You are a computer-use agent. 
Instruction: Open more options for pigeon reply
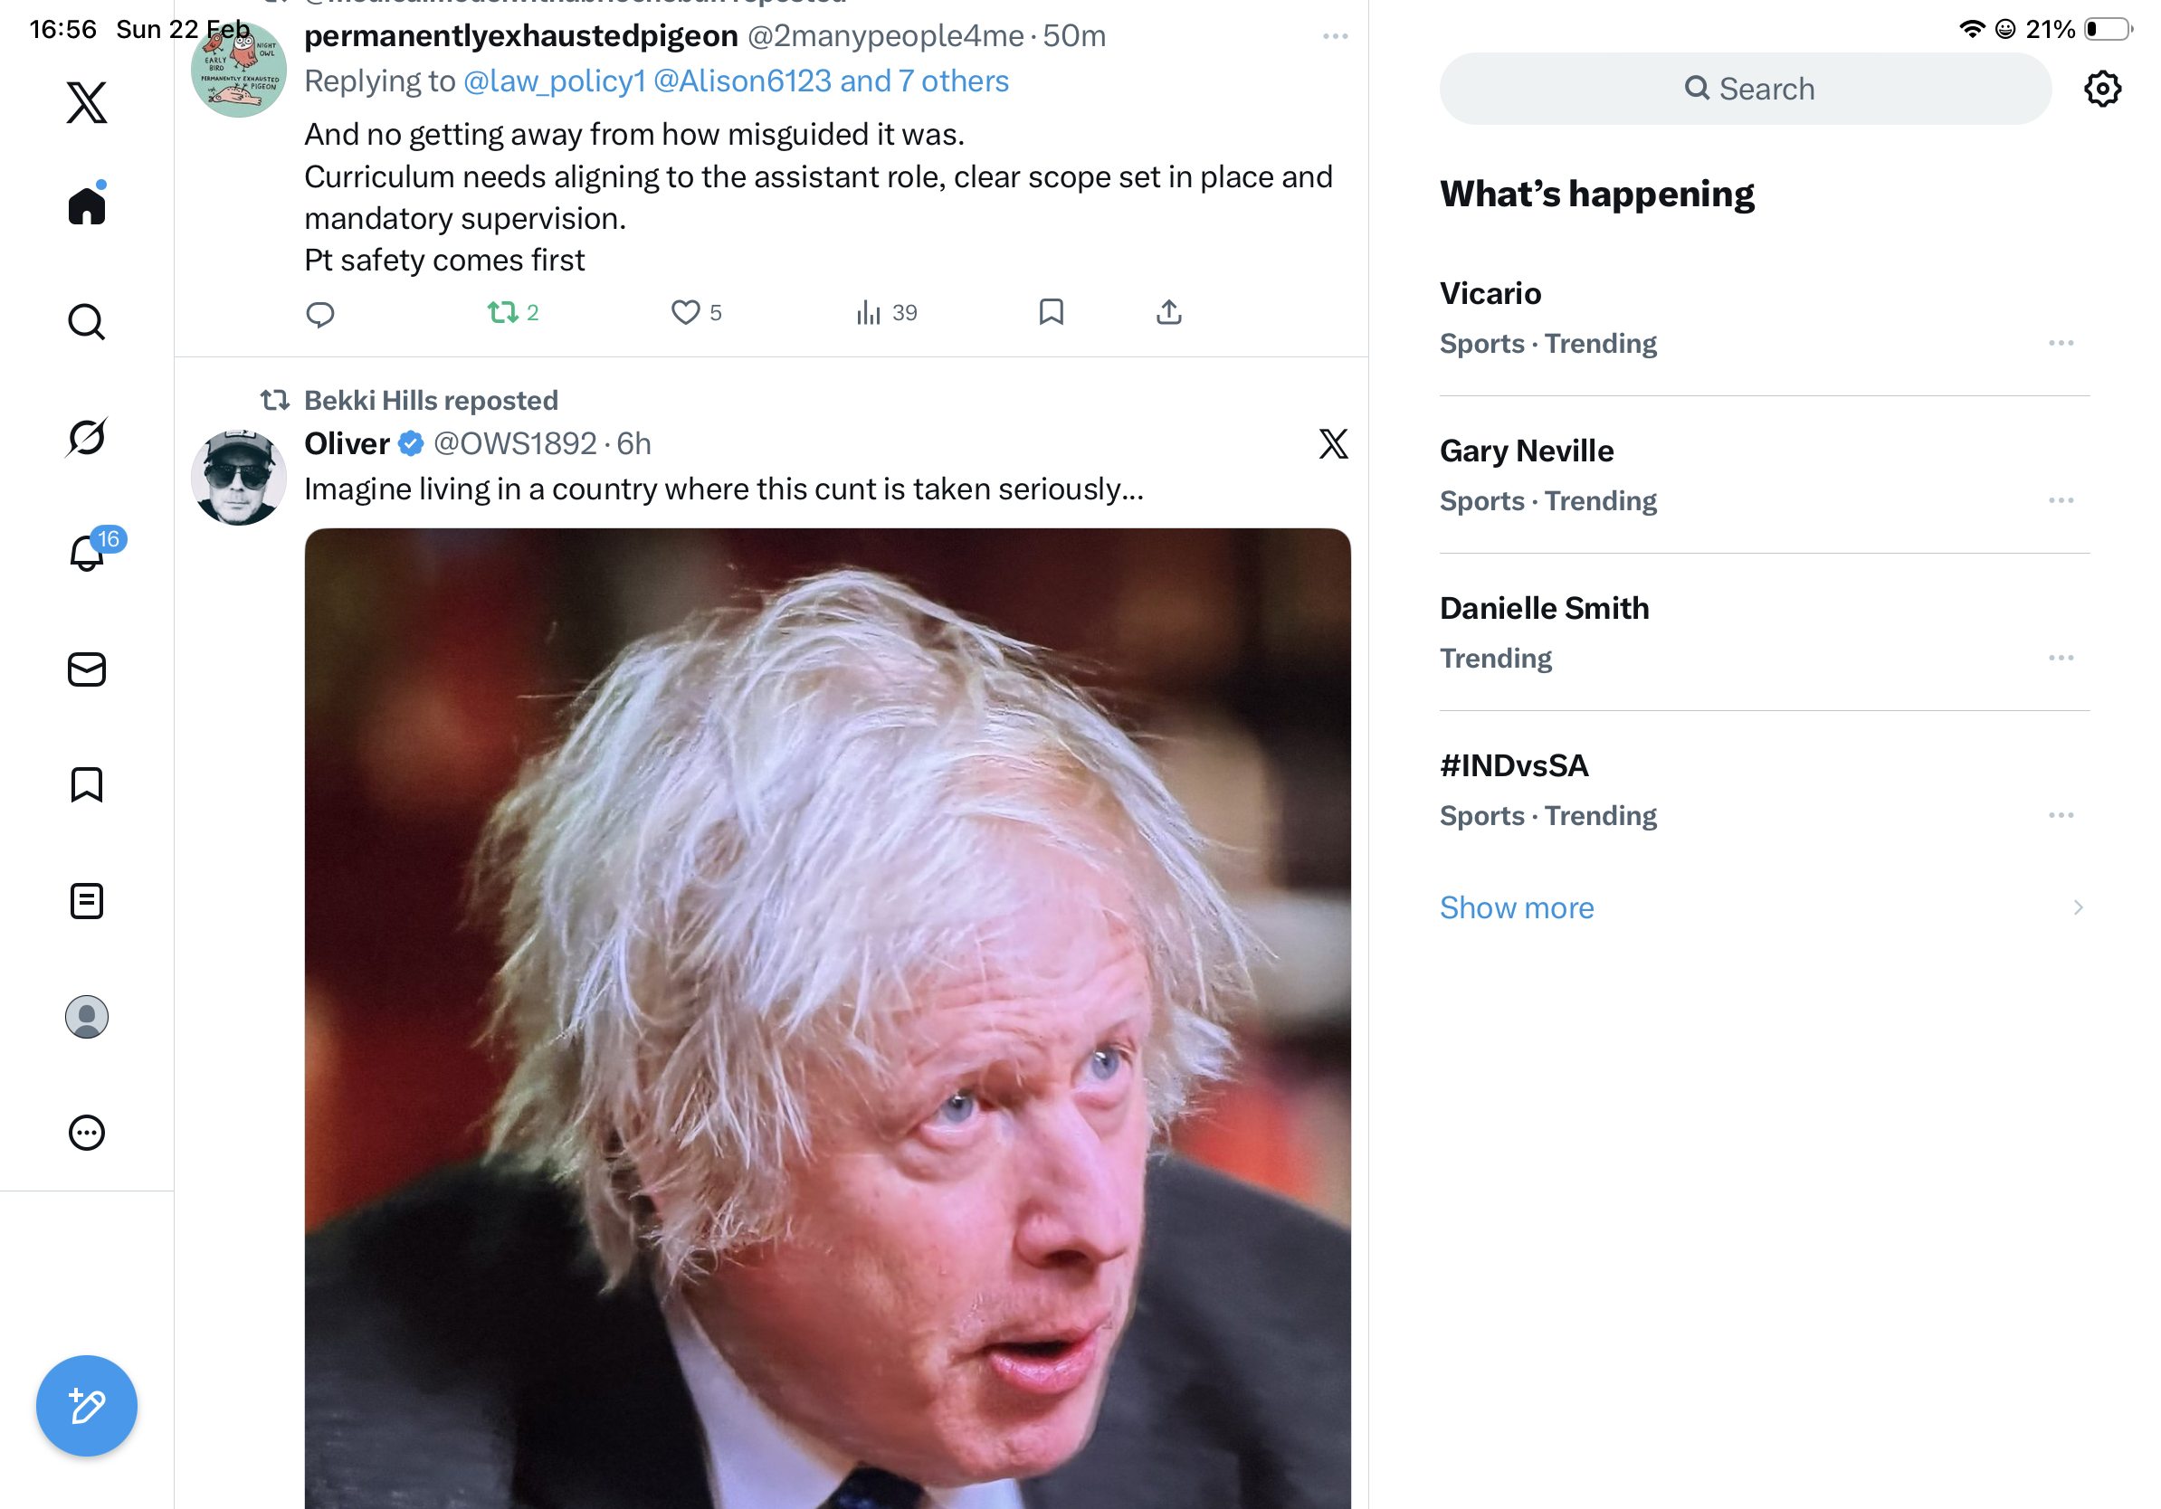click(1335, 37)
